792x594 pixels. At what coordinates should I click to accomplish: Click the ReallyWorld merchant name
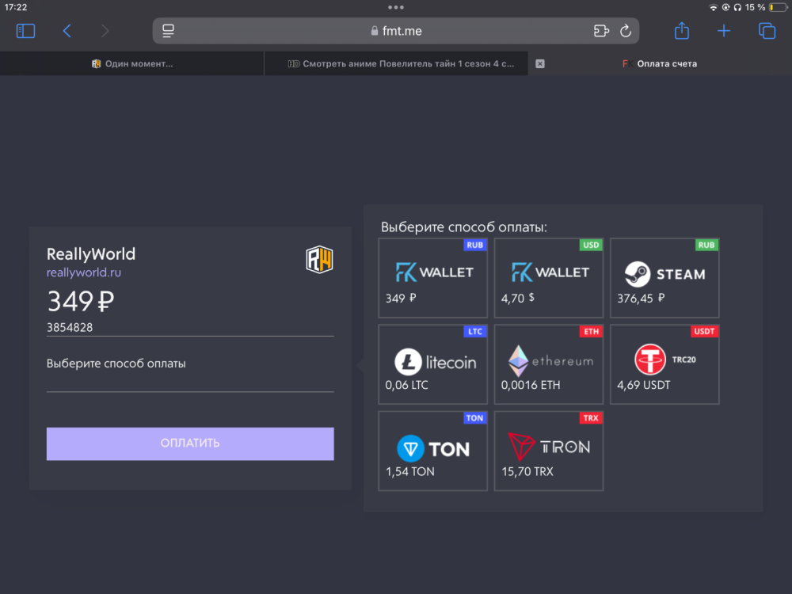(x=91, y=253)
